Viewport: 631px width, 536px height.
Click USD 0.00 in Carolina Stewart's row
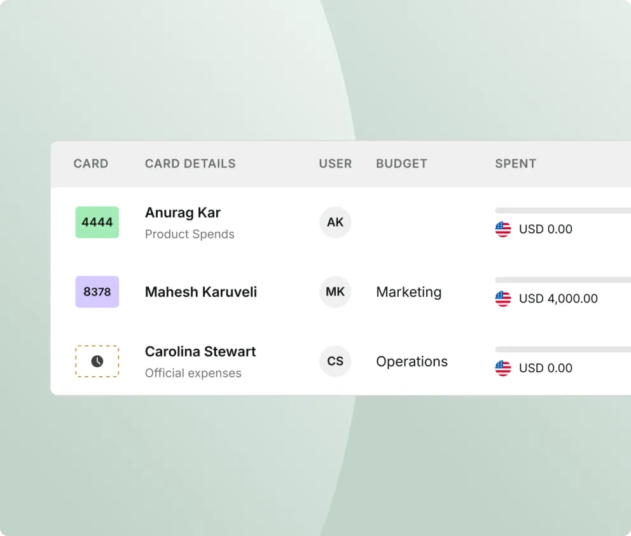(545, 368)
